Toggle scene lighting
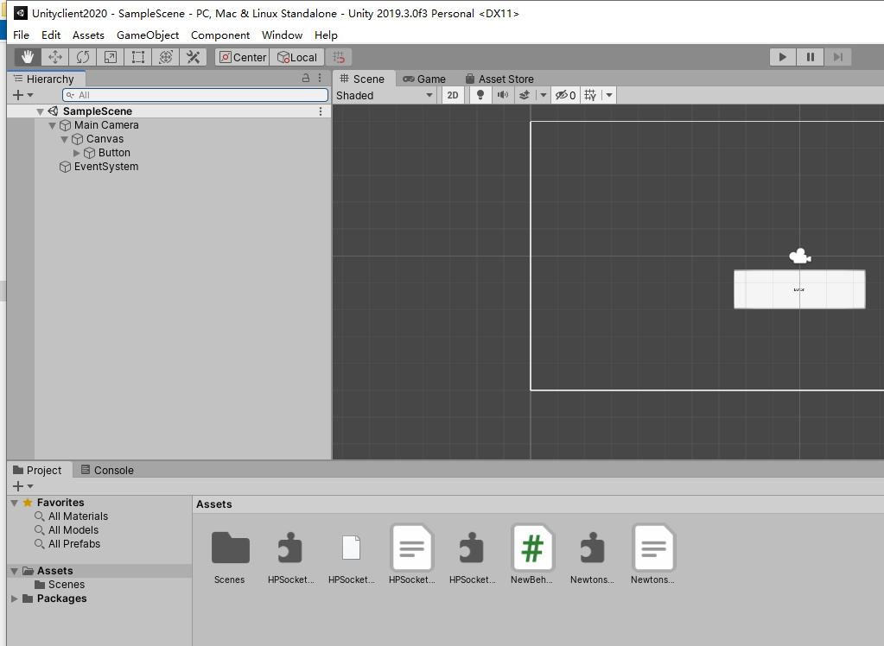 pyautogui.click(x=480, y=95)
